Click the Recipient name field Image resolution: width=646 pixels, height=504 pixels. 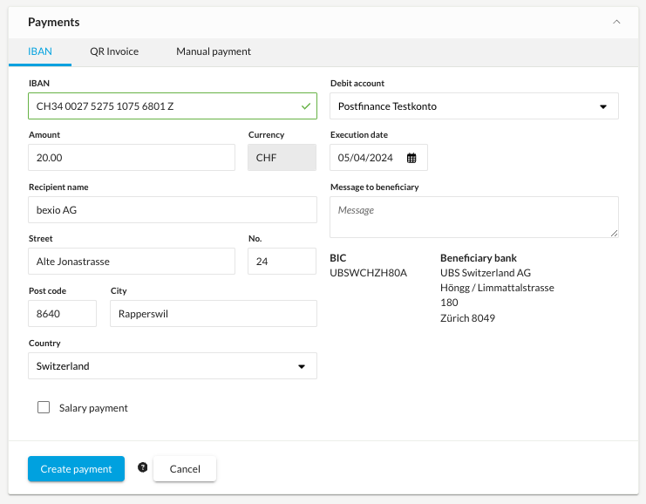173,210
